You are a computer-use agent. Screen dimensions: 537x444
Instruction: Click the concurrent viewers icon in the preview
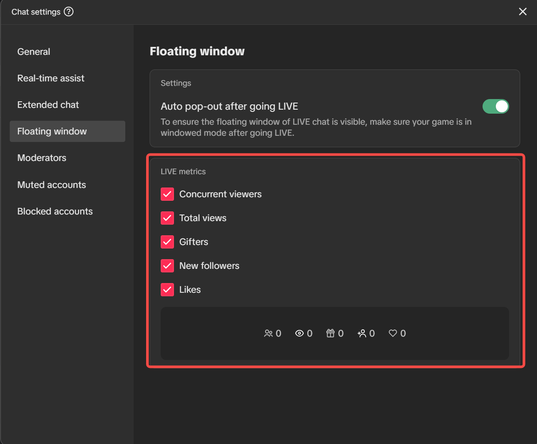269,333
